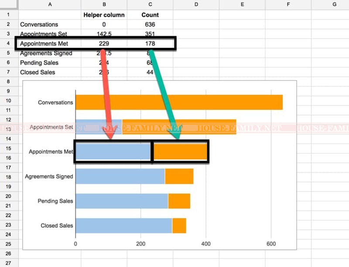Click the 200 tick on chart axis

click(x=140, y=244)
